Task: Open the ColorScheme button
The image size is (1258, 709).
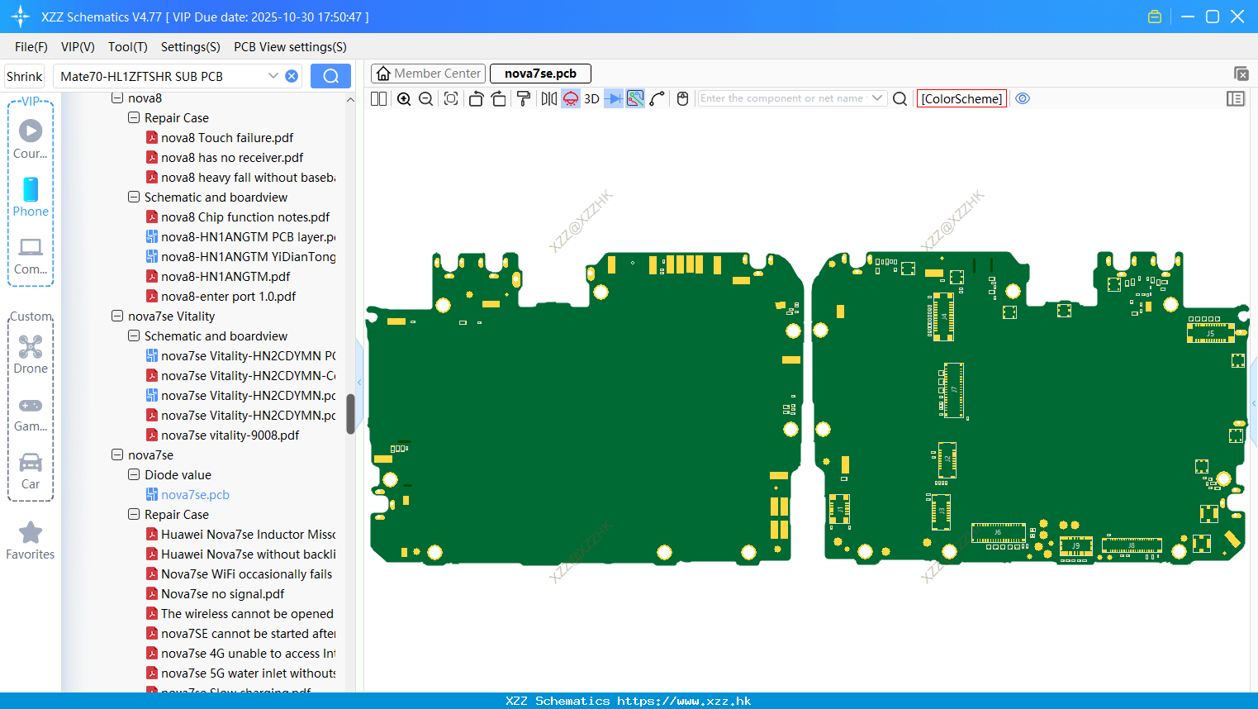Action: point(961,98)
